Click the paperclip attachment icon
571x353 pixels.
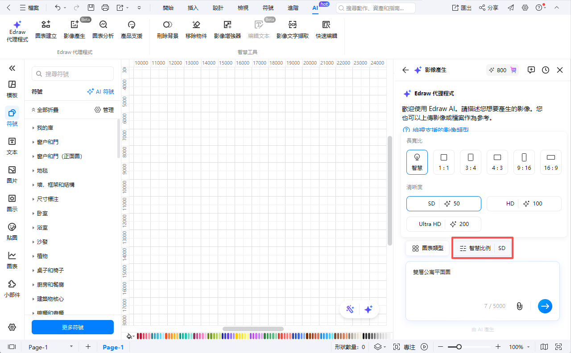pos(519,306)
